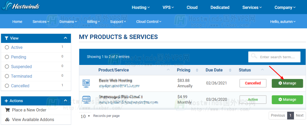Collapse the Actions panel chevron
307x127 pixels.
coord(65,101)
